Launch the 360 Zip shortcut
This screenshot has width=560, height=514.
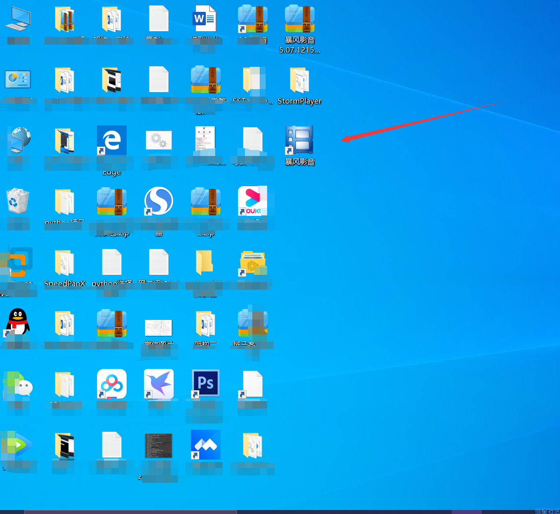point(252,19)
